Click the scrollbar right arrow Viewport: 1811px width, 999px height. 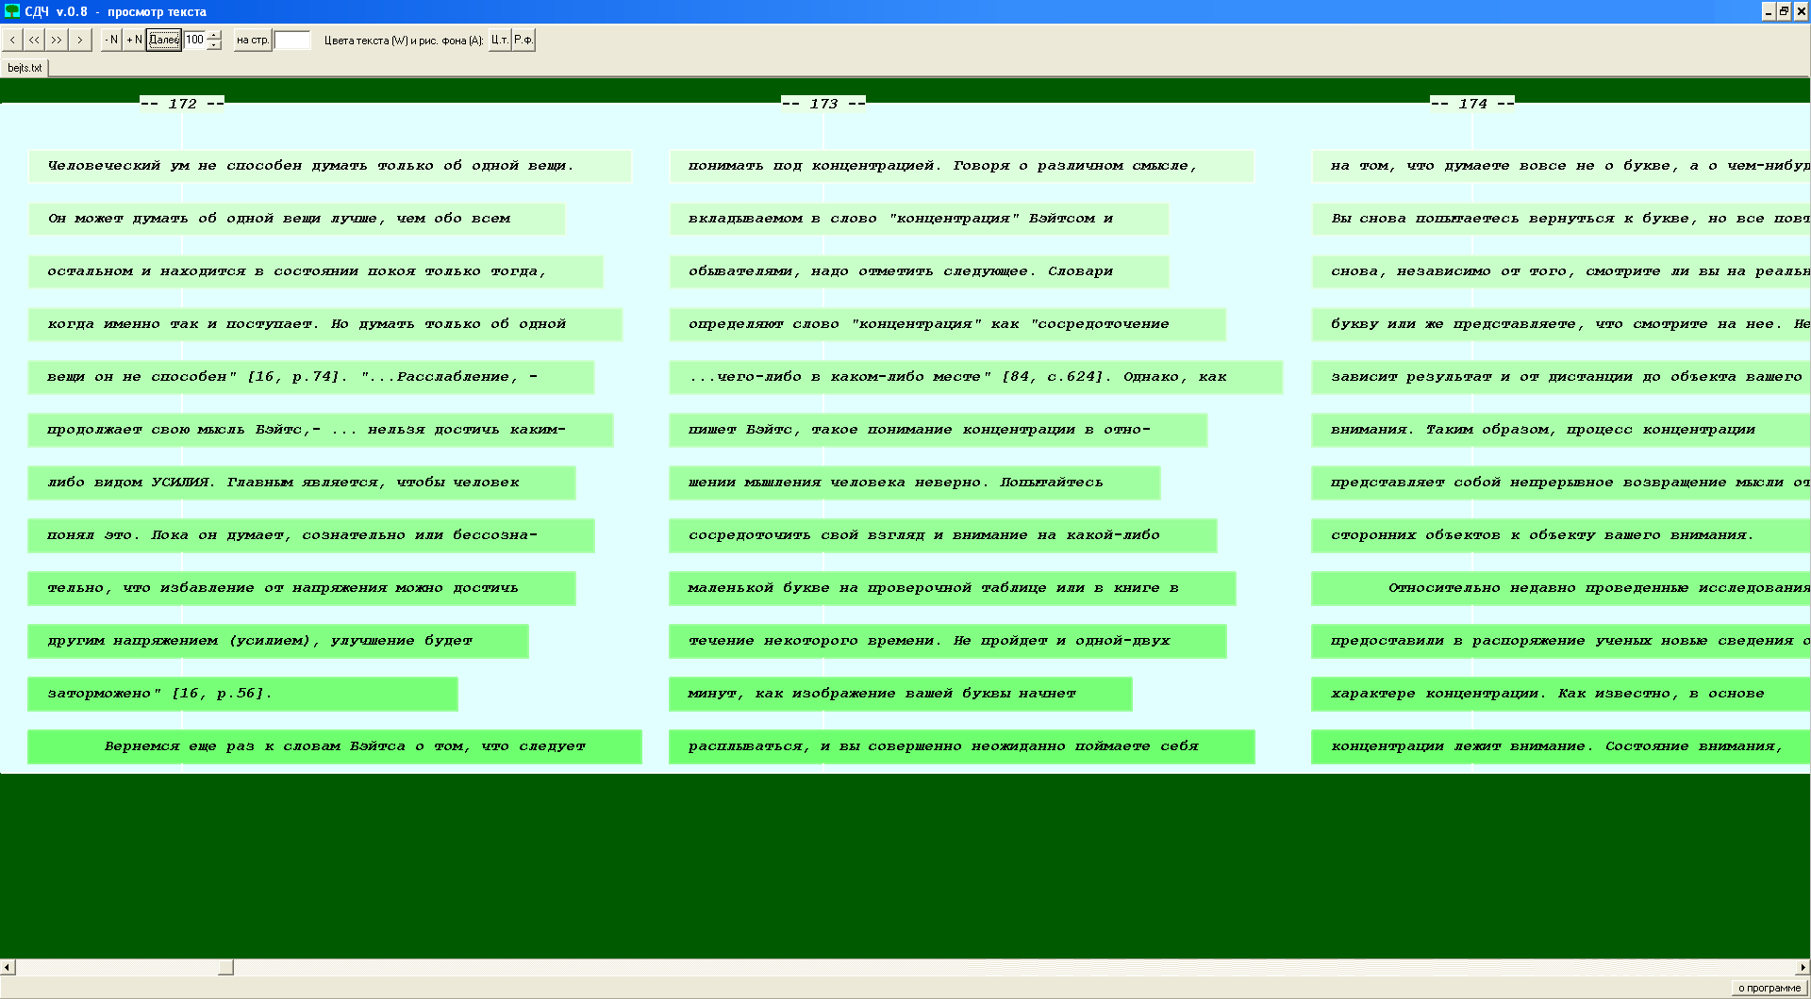(x=1803, y=967)
